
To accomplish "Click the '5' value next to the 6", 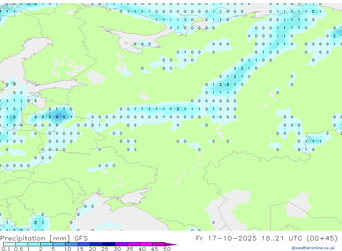I will pos(64,117).
